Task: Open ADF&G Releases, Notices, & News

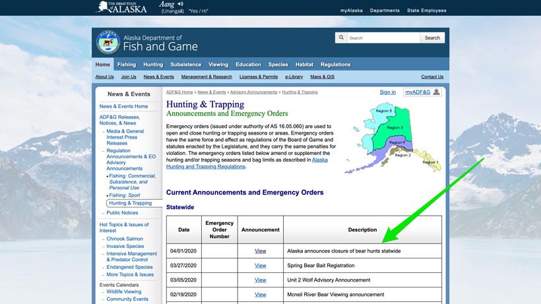Action: click(119, 120)
